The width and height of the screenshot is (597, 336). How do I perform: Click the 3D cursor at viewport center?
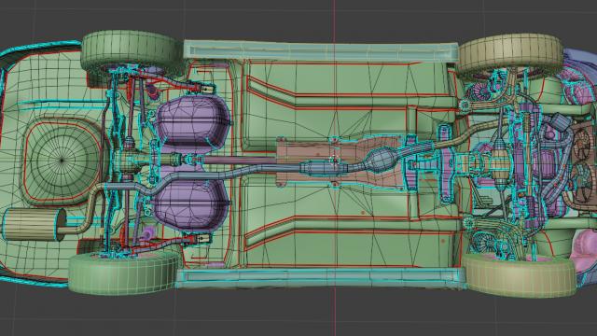(x=334, y=160)
